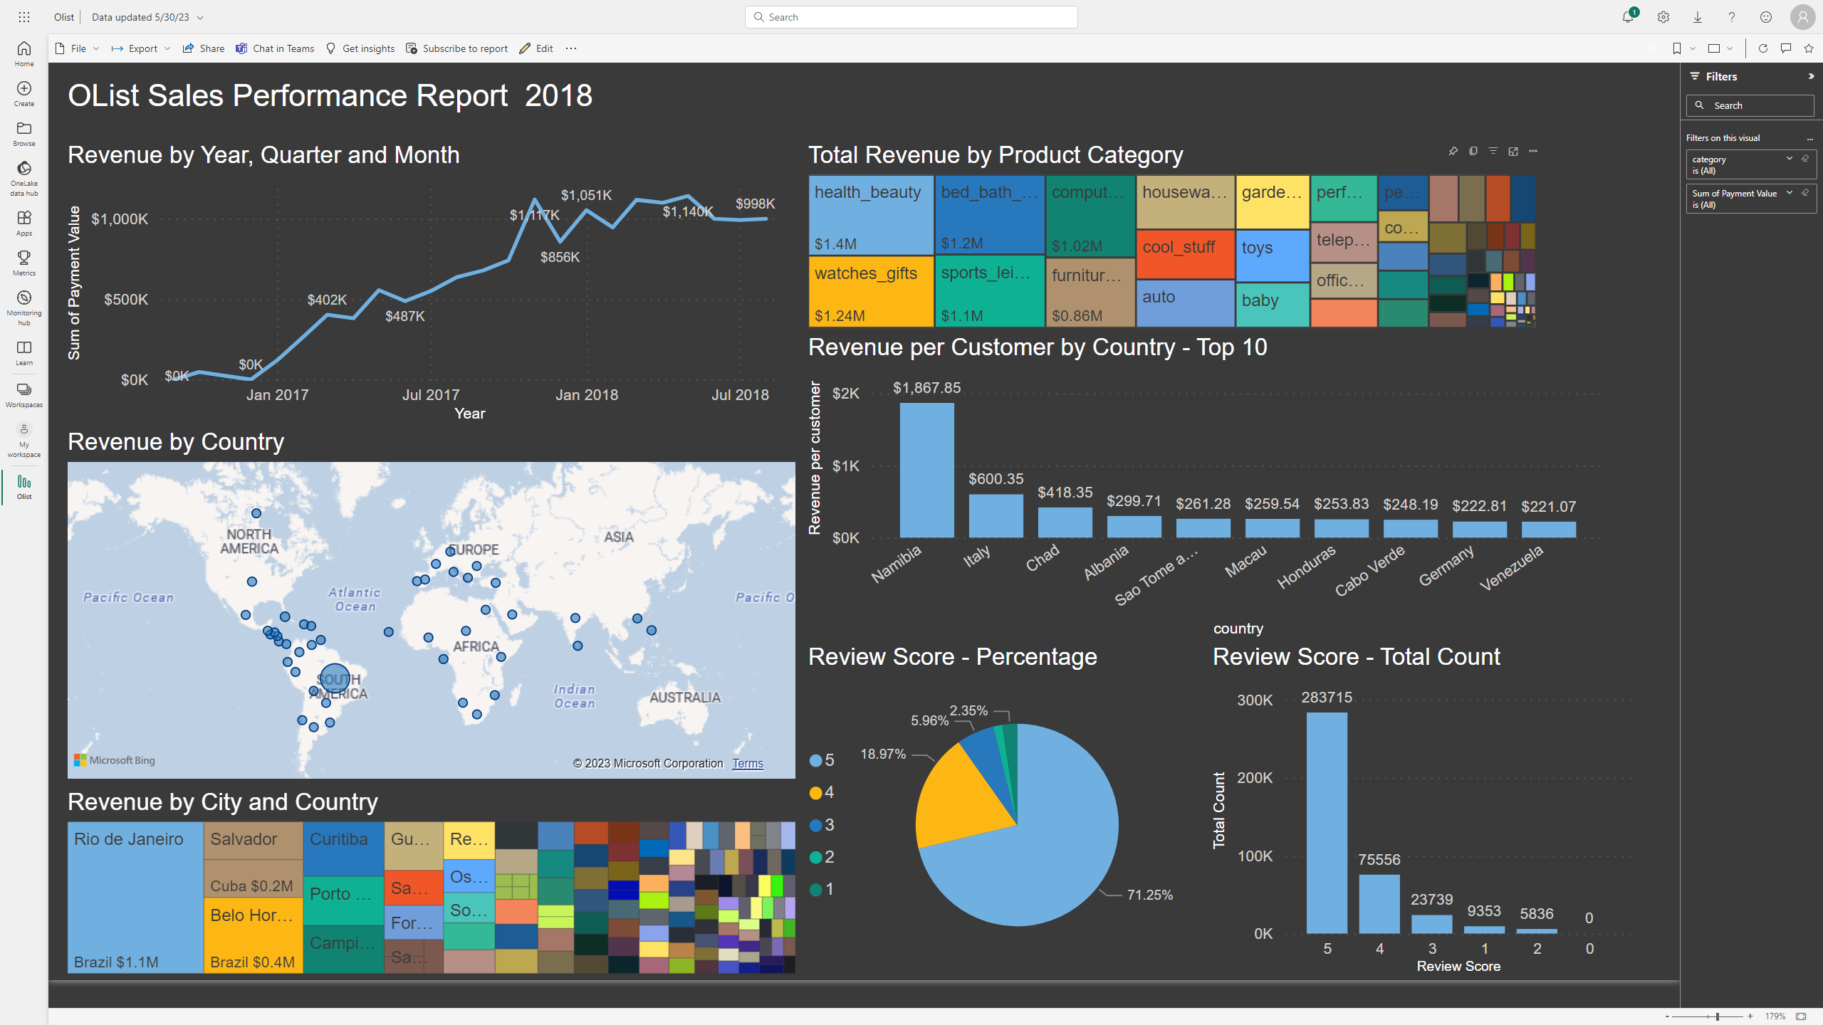The image size is (1823, 1025).
Task: Clear the Sum of Payment Value filter
Action: 1805,193
